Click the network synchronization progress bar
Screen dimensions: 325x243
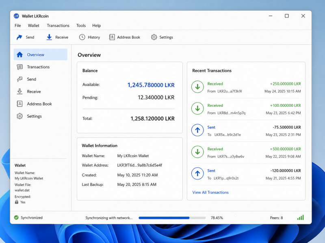click(172, 218)
